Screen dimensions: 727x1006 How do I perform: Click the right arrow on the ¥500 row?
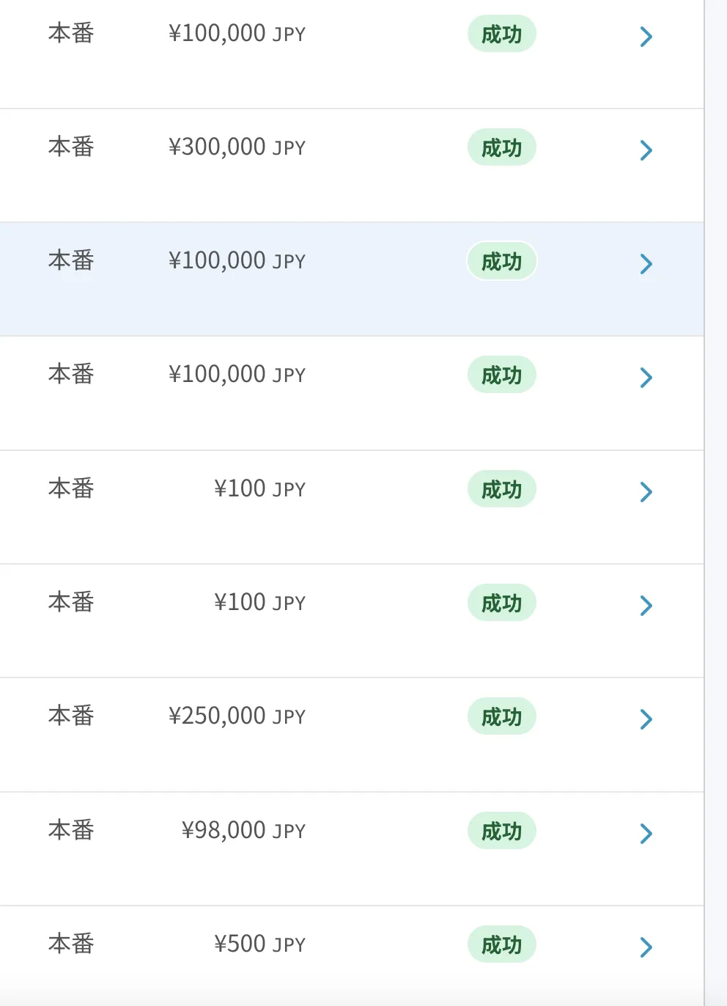click(x=646, y=947)
